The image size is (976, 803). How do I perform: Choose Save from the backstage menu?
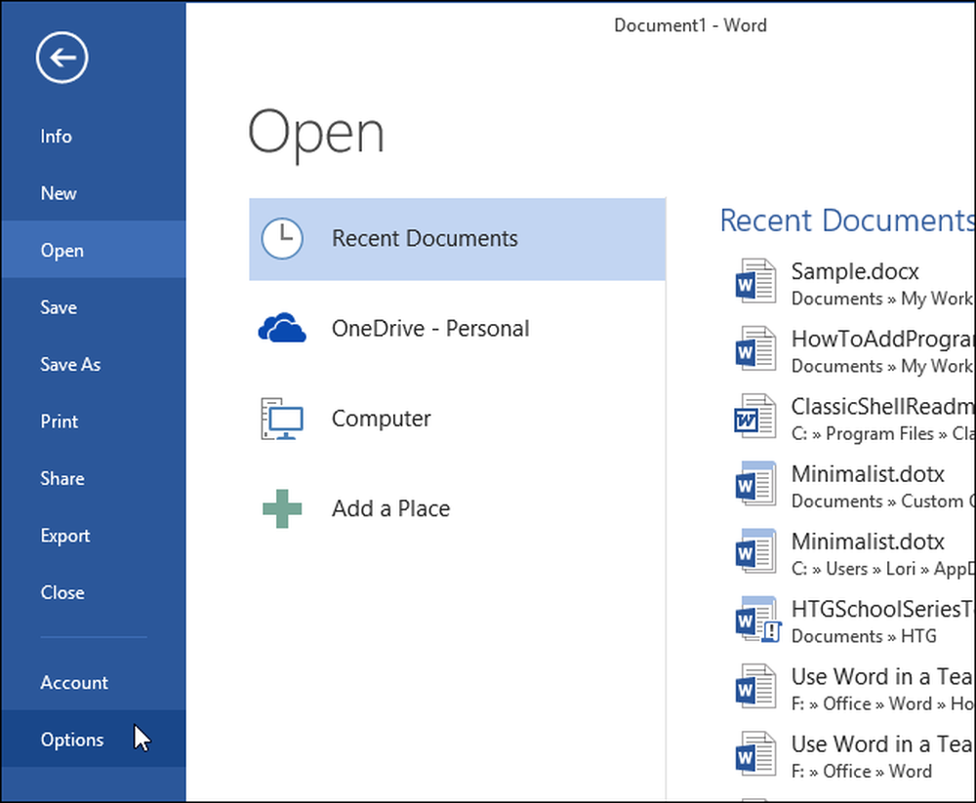[x=94, y=307]
